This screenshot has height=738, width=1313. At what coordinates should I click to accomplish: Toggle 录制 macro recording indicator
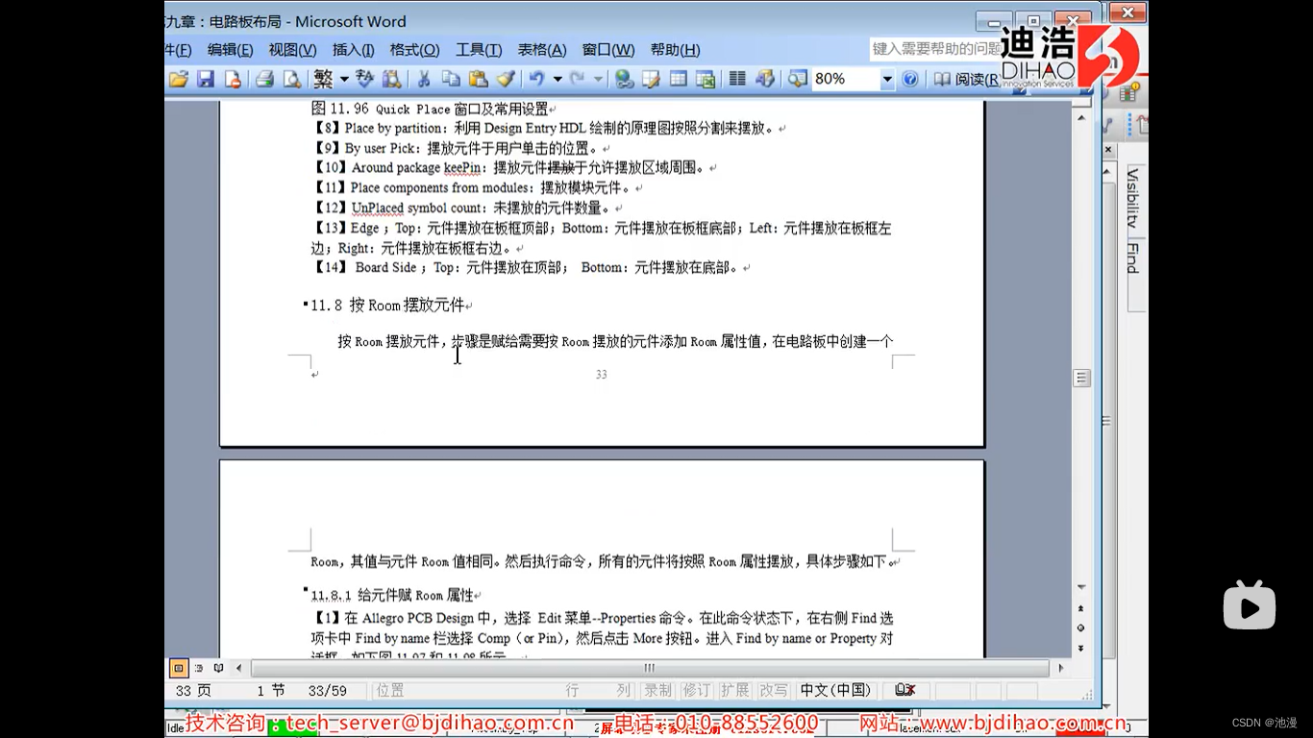click(x=658, y=690)
